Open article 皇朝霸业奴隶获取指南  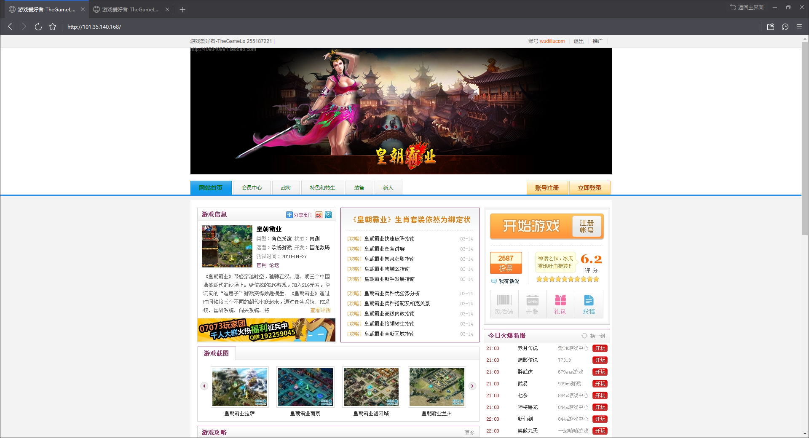[389, 259]
